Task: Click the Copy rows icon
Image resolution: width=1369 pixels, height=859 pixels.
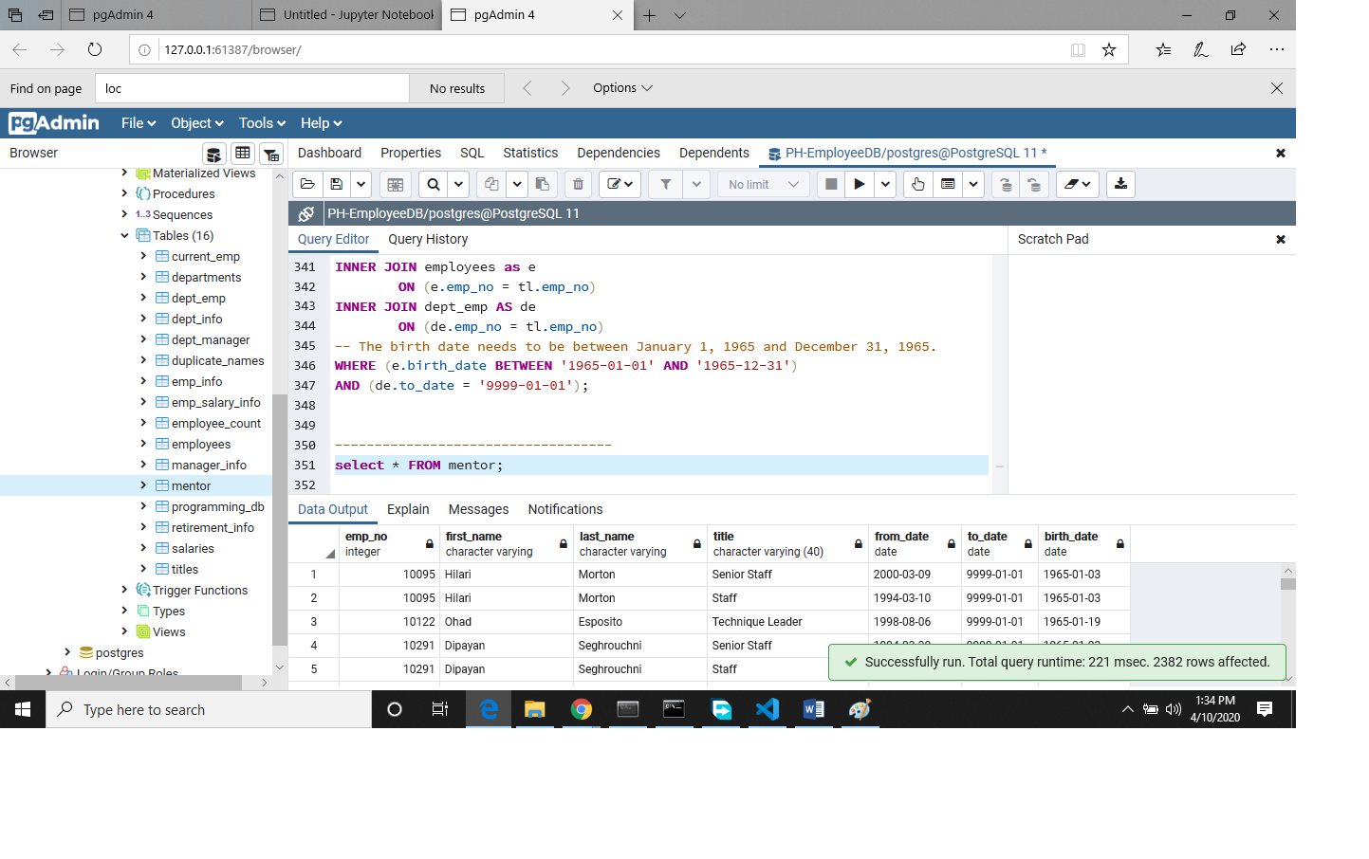Action: 491,184
